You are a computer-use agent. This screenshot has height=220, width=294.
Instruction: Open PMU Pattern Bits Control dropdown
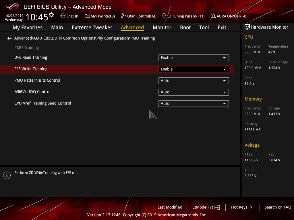(194, 80)
